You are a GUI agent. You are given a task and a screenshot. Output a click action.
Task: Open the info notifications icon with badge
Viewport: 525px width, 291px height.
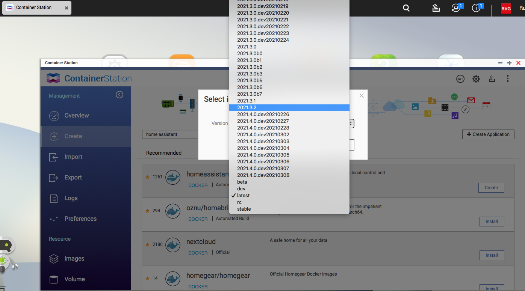click(477, 8)
